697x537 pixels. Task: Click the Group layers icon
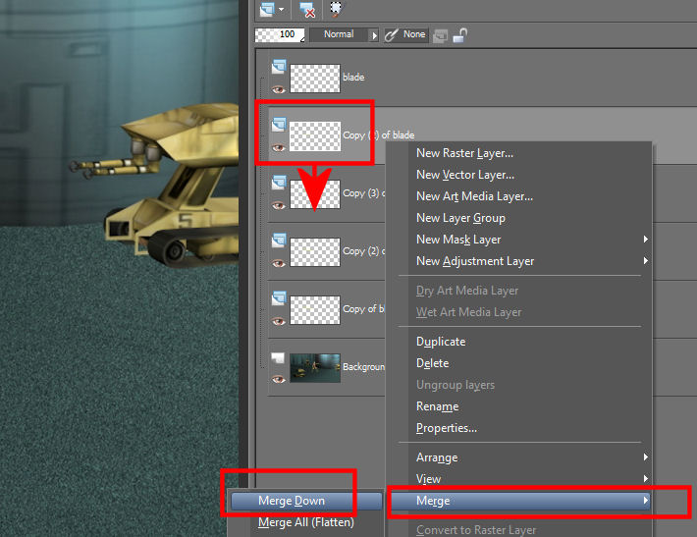[x=440, y=36]
